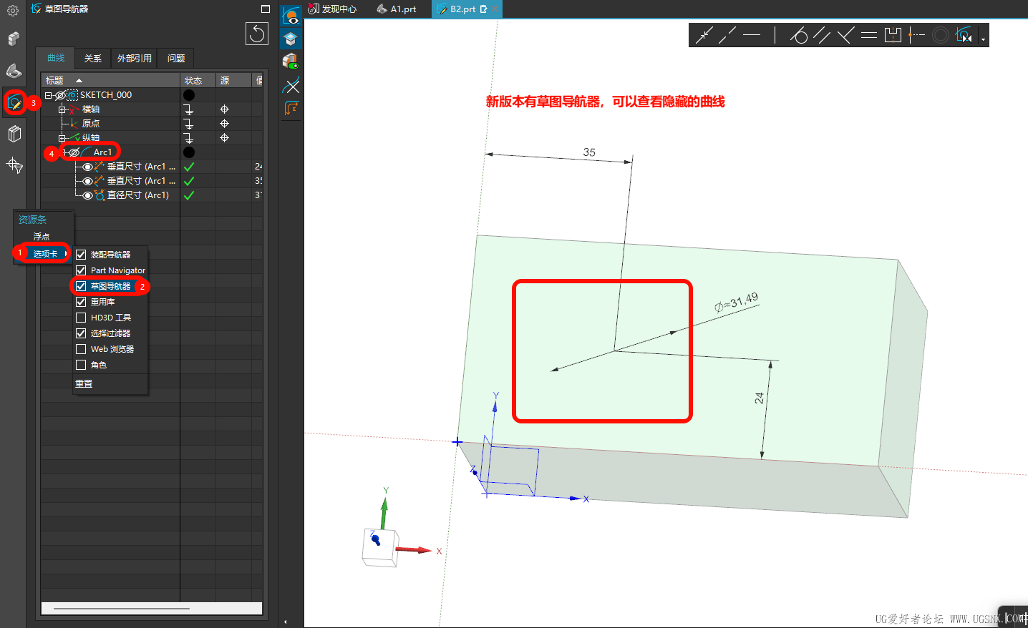Select the Tangent constraint icon
The image size is (1028, 628).
pyautogui.click(x=799, y=35)
